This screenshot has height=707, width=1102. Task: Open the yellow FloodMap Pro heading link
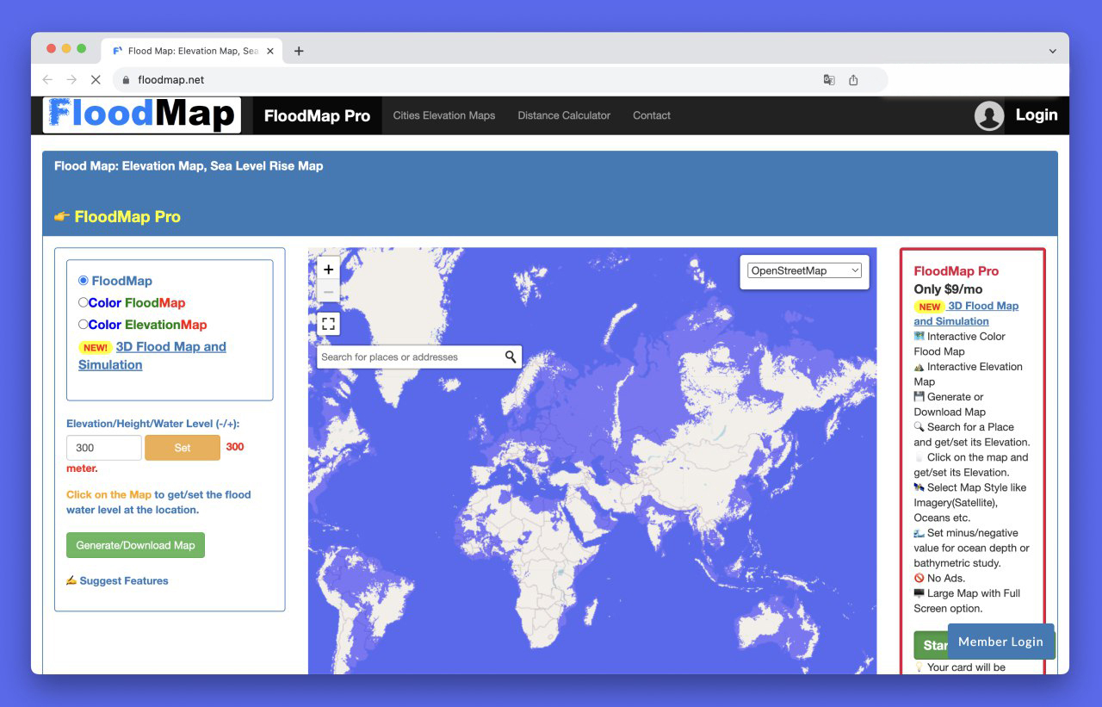[x=127, y=217]
